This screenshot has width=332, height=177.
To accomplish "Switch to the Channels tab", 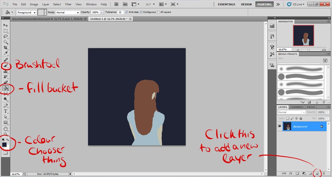I will point(297,107).
